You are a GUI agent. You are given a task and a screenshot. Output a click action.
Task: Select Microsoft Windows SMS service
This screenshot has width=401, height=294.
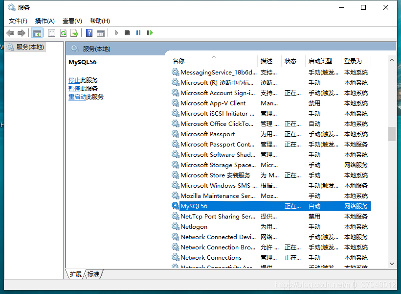coord(271,185)
